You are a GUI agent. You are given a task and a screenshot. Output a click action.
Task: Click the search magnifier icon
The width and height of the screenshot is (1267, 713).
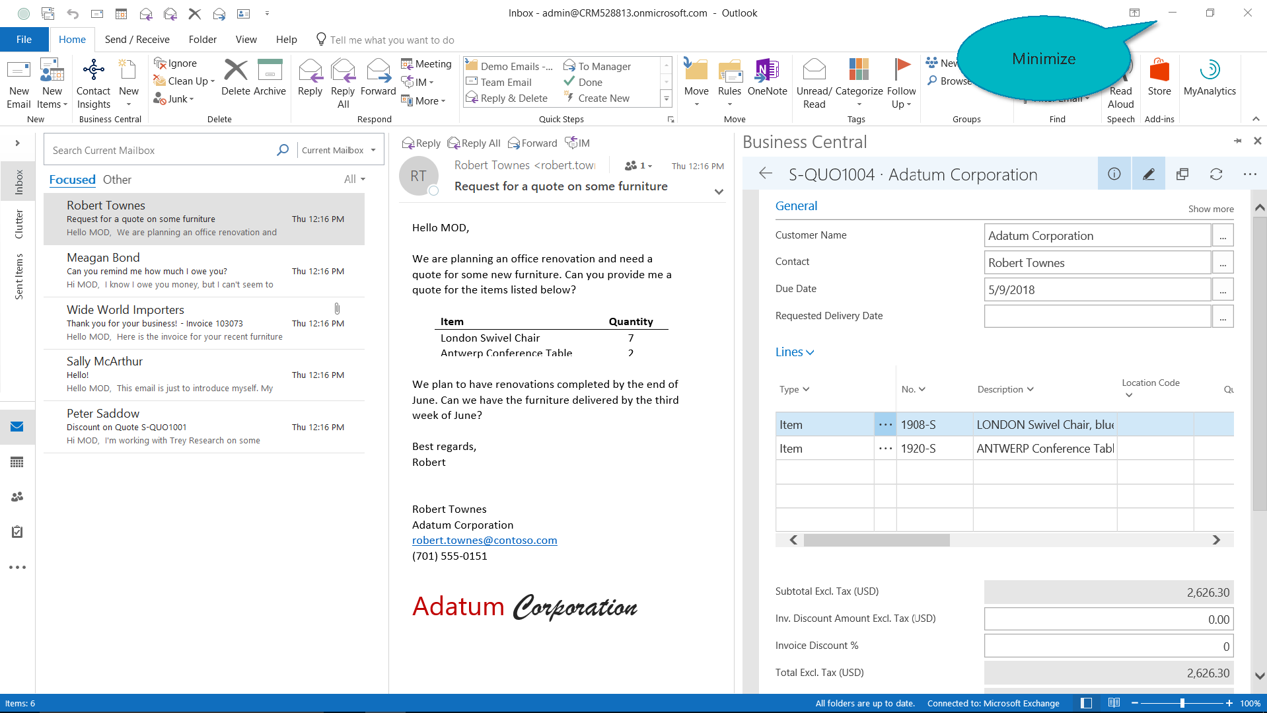(x=283, y=150)
